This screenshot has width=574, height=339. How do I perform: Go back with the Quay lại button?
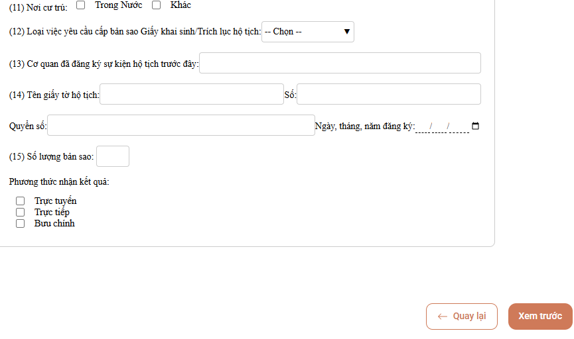pyautogui.click(x=462, y=316)
